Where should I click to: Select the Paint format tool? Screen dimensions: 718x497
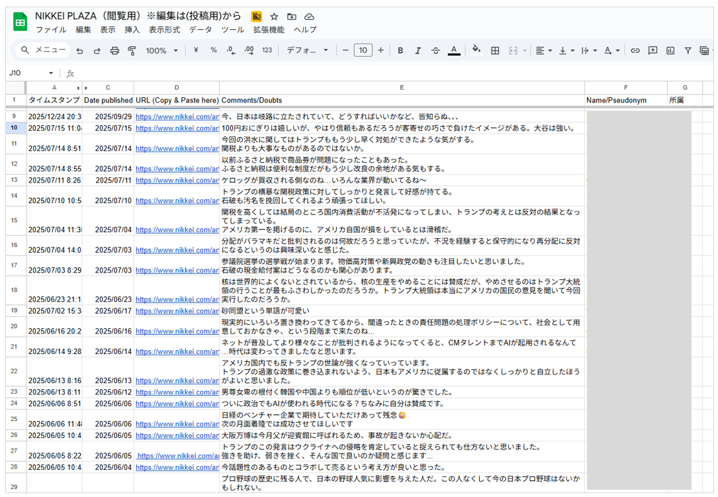132,50
